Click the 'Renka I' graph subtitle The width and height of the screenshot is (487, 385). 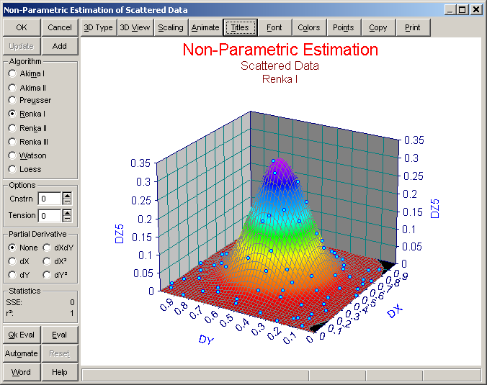pyautogui.click(x=280, y=79)
